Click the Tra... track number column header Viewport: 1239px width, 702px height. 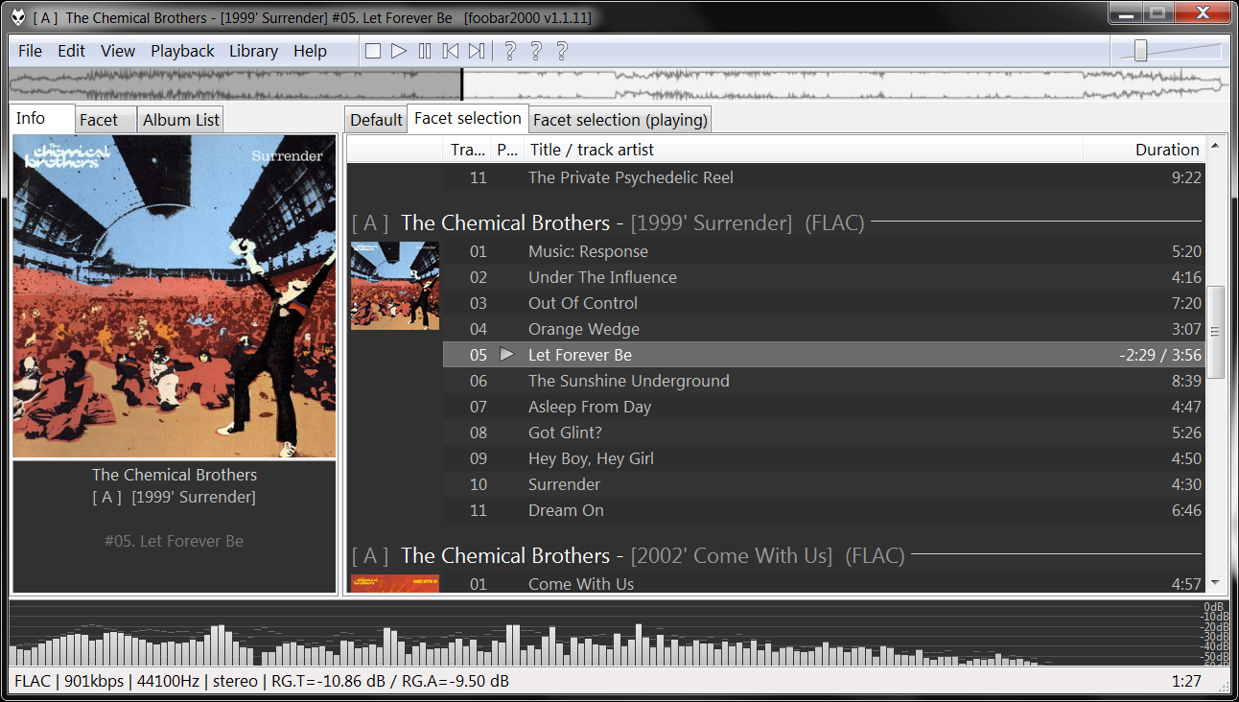click(468, 149)
